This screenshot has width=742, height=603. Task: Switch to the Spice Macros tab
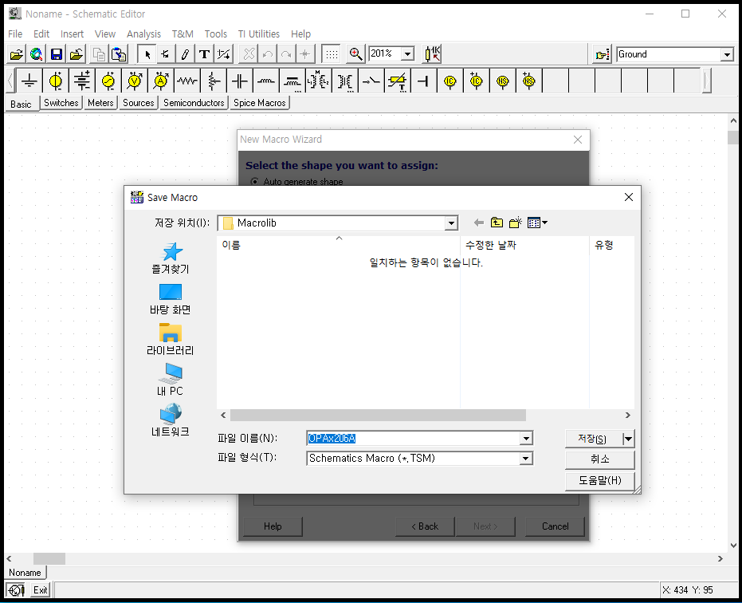(x=259, y=103)
